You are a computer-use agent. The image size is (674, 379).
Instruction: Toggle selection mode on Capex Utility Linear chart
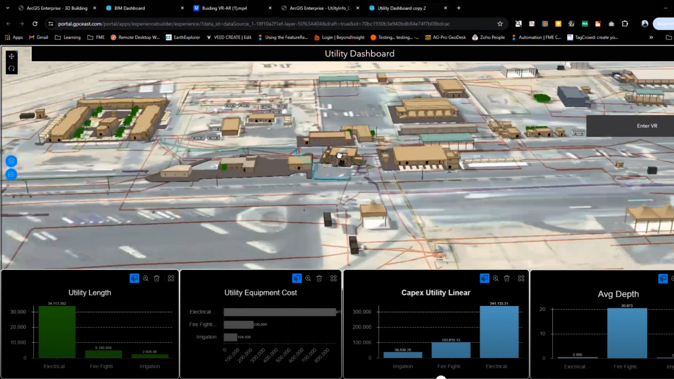484,278
